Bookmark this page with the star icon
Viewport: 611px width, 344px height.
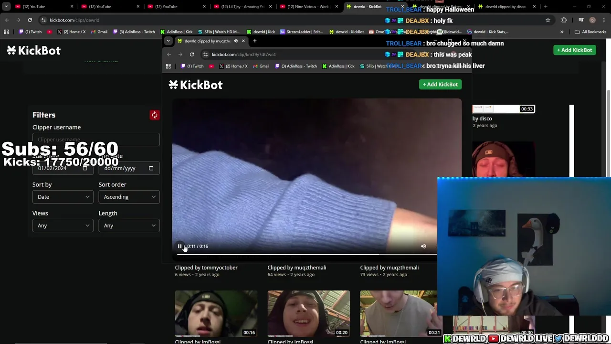point(548,20)
